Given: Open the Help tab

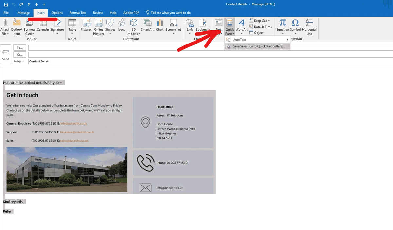Looking at the screenshot, I should click(113, 13).
